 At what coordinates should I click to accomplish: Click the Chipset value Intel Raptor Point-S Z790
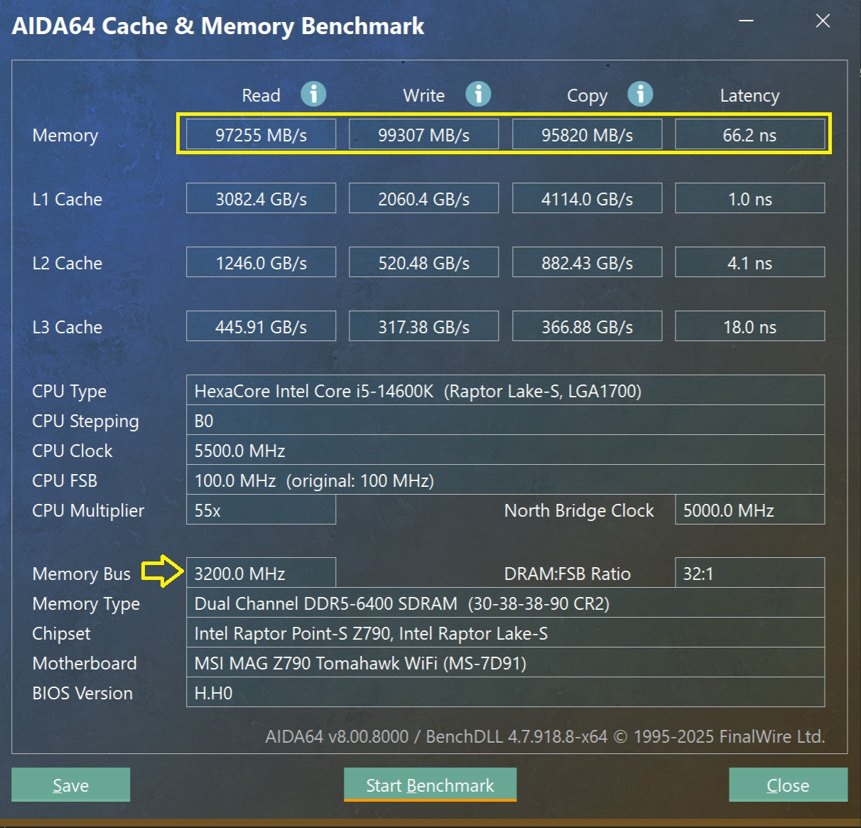click(505, 633)
